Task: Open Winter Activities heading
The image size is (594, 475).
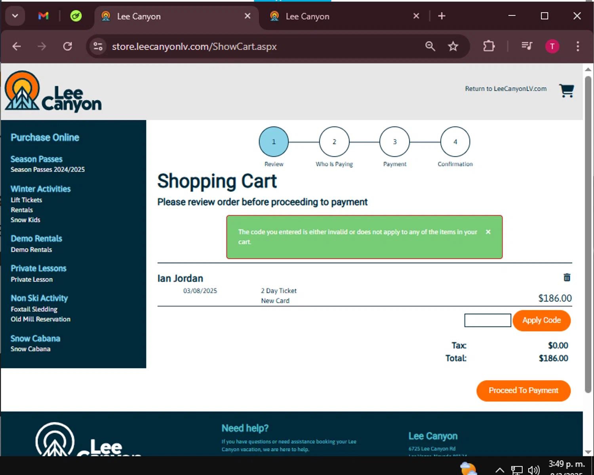Action: [40, 189]
